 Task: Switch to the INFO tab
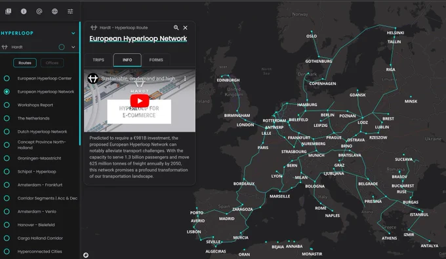(127, 60)
